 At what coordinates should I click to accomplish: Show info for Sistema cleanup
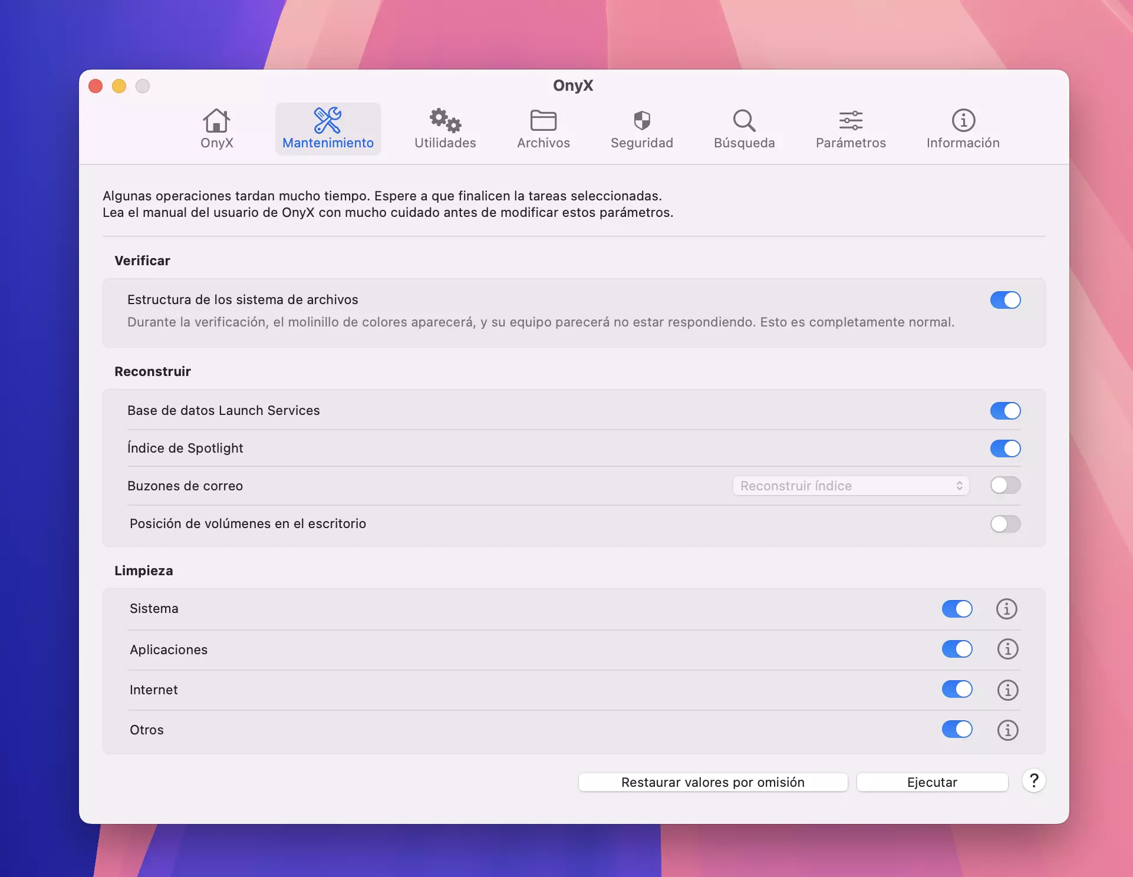[x=1006, y=609]
